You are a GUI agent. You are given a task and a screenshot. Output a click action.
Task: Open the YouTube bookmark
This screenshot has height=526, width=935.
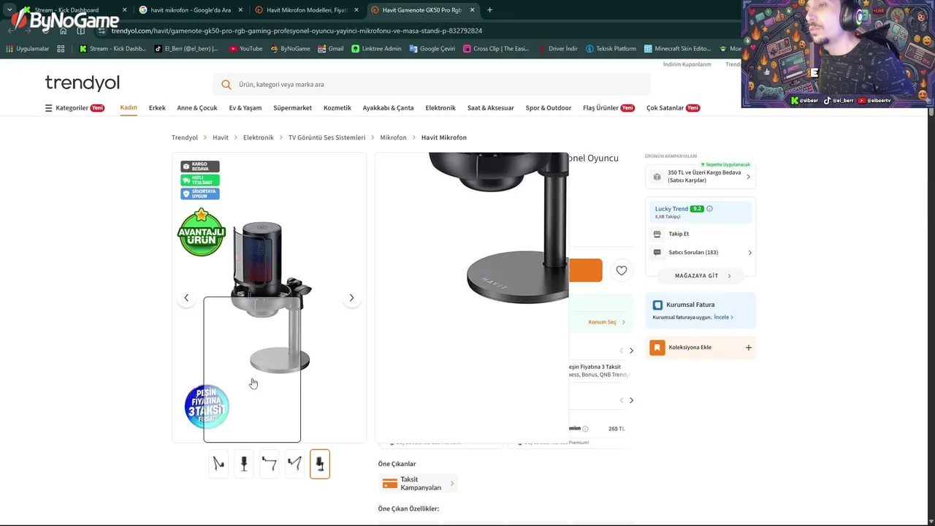click(245, 49)
